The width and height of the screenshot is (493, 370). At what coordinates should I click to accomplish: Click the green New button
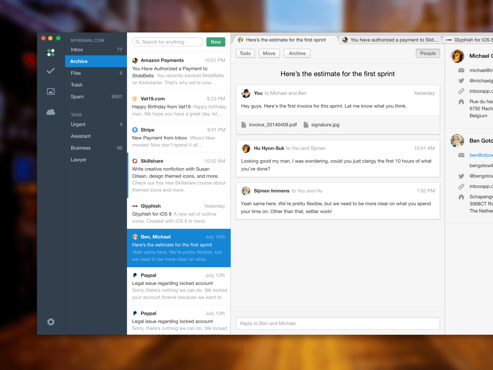(x=216, y=42)
